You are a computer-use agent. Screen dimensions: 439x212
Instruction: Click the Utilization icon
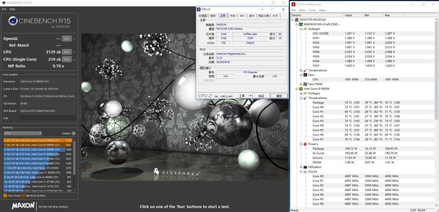305,167
